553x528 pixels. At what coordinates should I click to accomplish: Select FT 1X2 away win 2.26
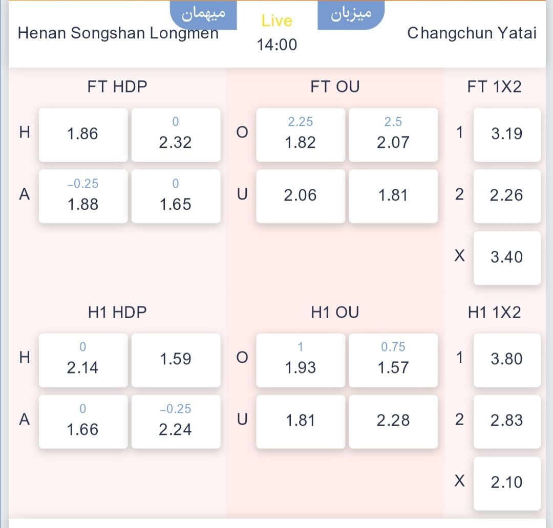click(x=506, y=196)
